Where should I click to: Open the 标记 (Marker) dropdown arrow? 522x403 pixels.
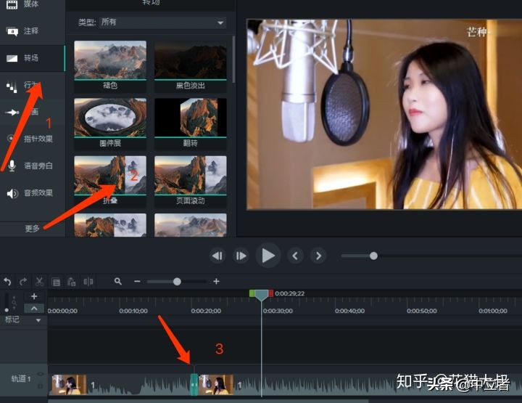click(38, 320)
